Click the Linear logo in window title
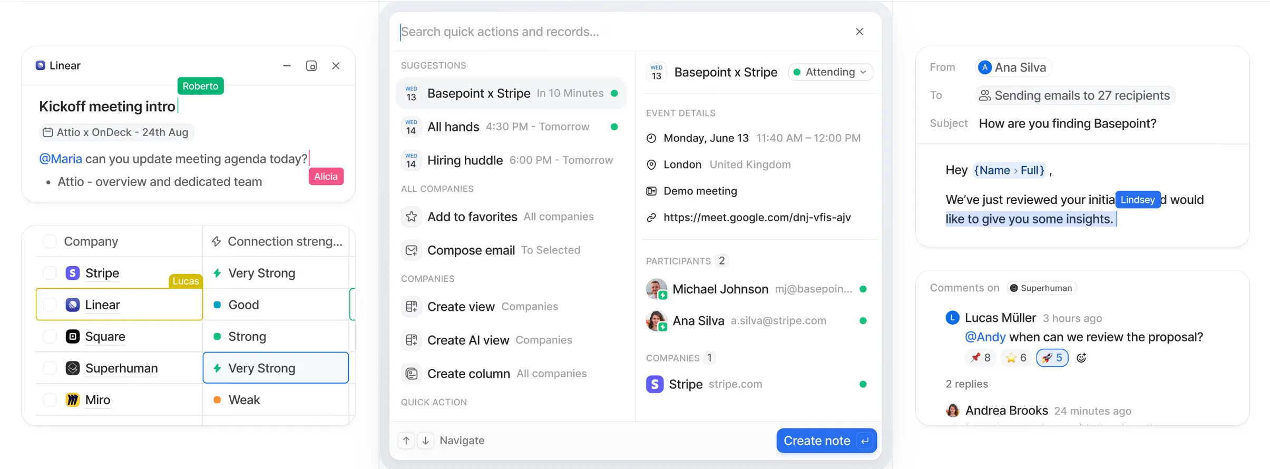Screen dimensions: 1270x469 (40, 65)
